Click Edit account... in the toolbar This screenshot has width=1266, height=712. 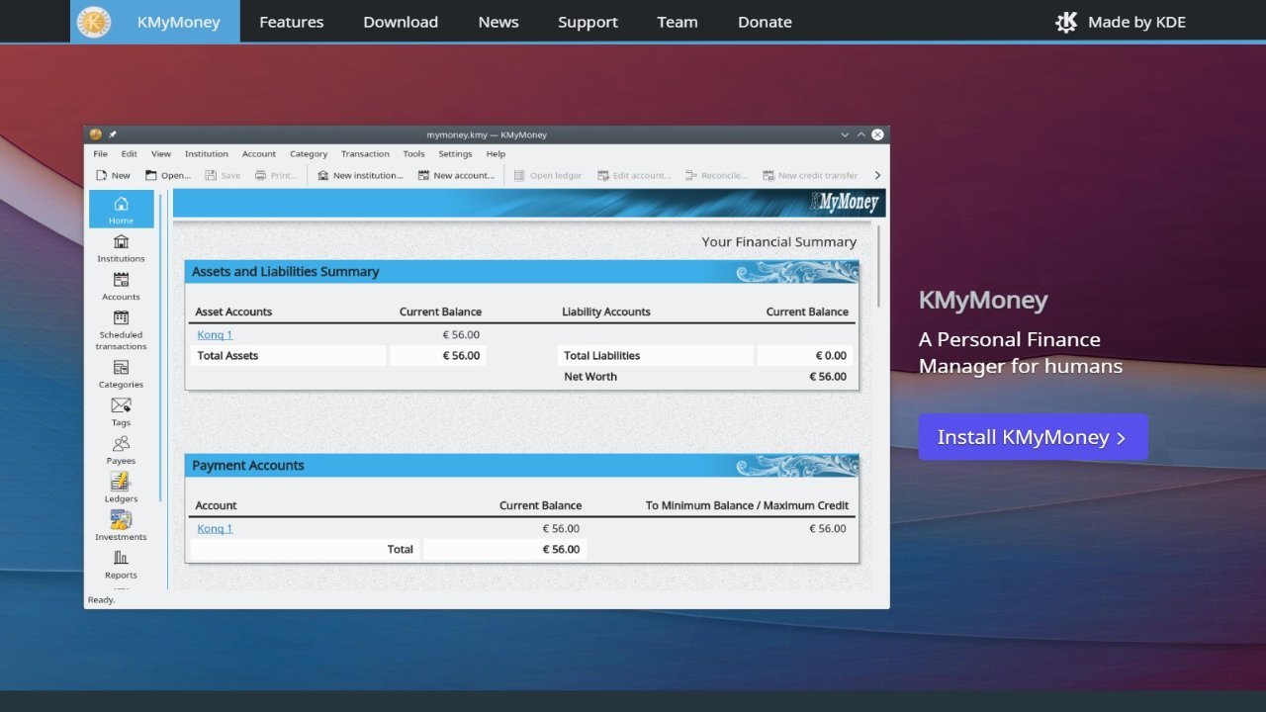tap(634, 175)
